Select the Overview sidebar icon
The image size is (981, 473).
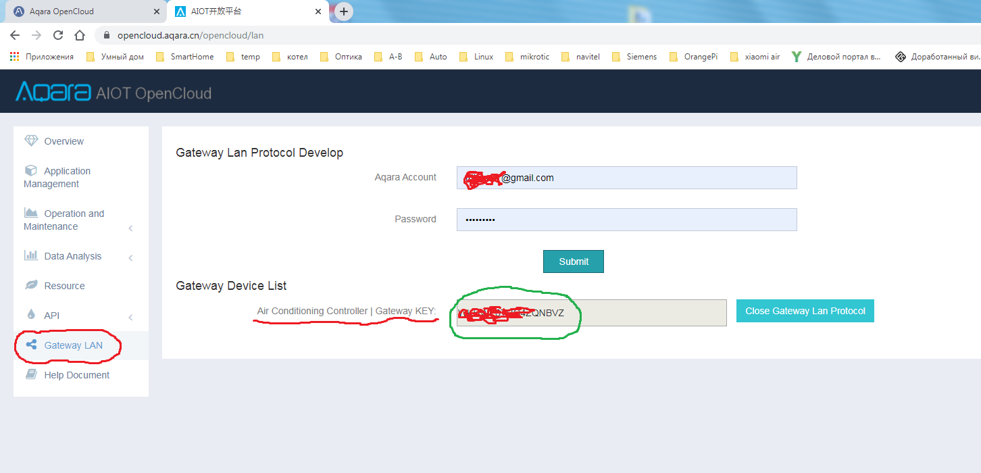pos(31,141)
